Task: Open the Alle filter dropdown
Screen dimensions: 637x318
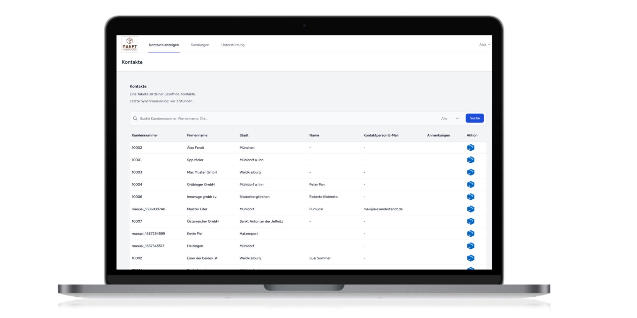Action: point(450,119)
